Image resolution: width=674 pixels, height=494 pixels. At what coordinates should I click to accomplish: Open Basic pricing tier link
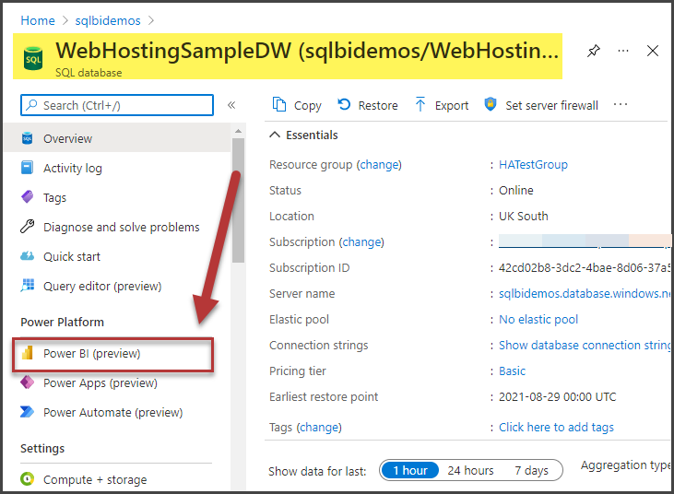coord(512,370)
